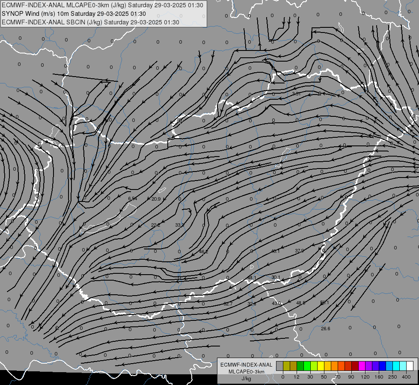Screen dimensions: 419x385
Task: Select the bright cyan legend swatch
Action: tap(396, 366)
